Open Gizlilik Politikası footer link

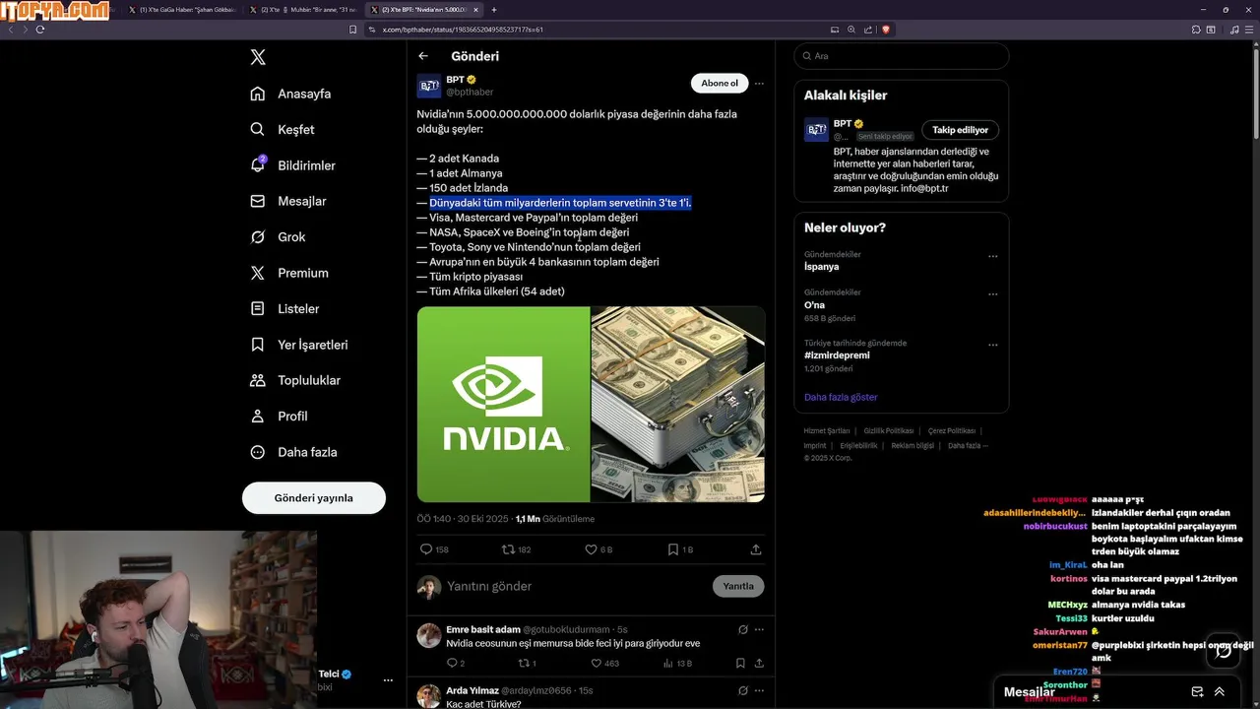pyautogui.click(x=889, y=431)
